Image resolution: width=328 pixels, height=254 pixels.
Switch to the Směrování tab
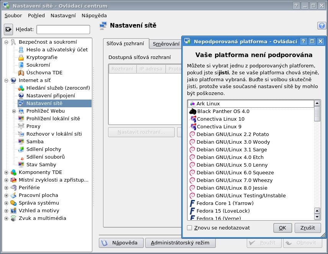pyautogui.click(x=166, y=44)
